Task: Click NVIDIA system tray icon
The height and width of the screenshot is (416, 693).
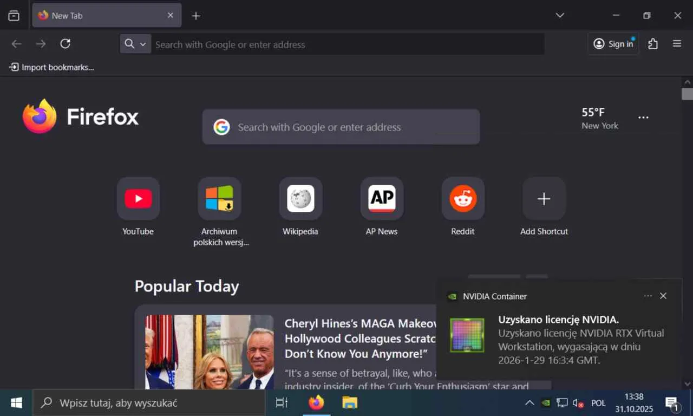Action: click(546, 403)
